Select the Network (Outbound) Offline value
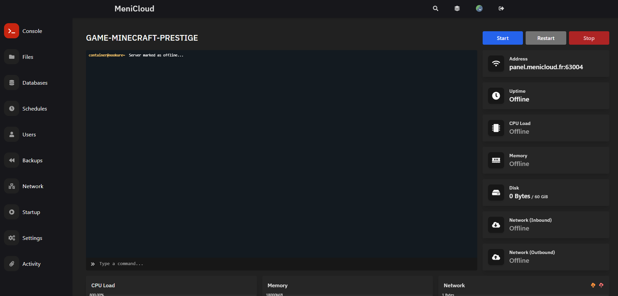Image resolution: width=618 pixels, height=296 pixels. click(519, 261)
